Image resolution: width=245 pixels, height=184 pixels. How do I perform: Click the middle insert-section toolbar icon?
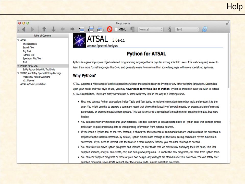click(91, 29)
